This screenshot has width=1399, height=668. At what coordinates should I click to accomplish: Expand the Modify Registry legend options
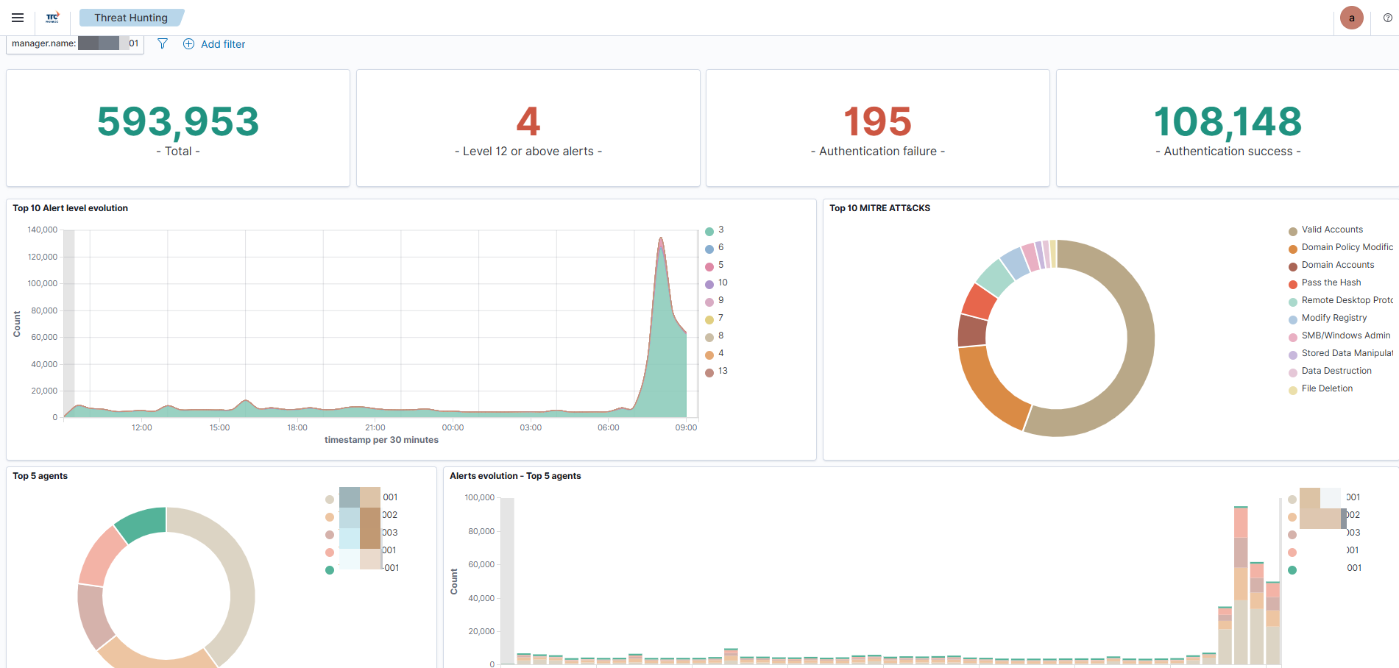[x=1334, y=318]
